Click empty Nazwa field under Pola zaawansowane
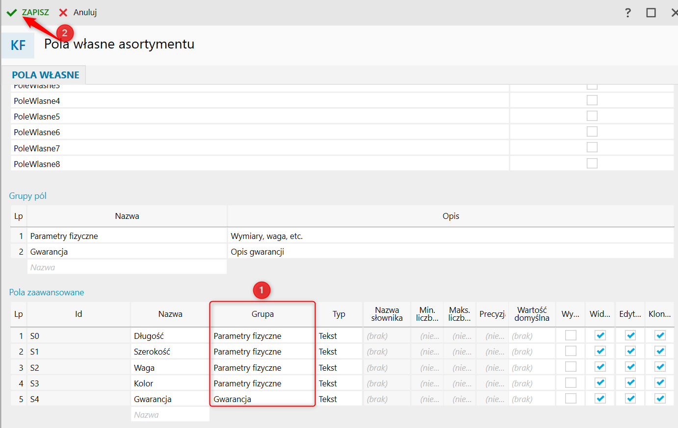The height and width of the screenshot is (428, 678). tap(170, 415)
